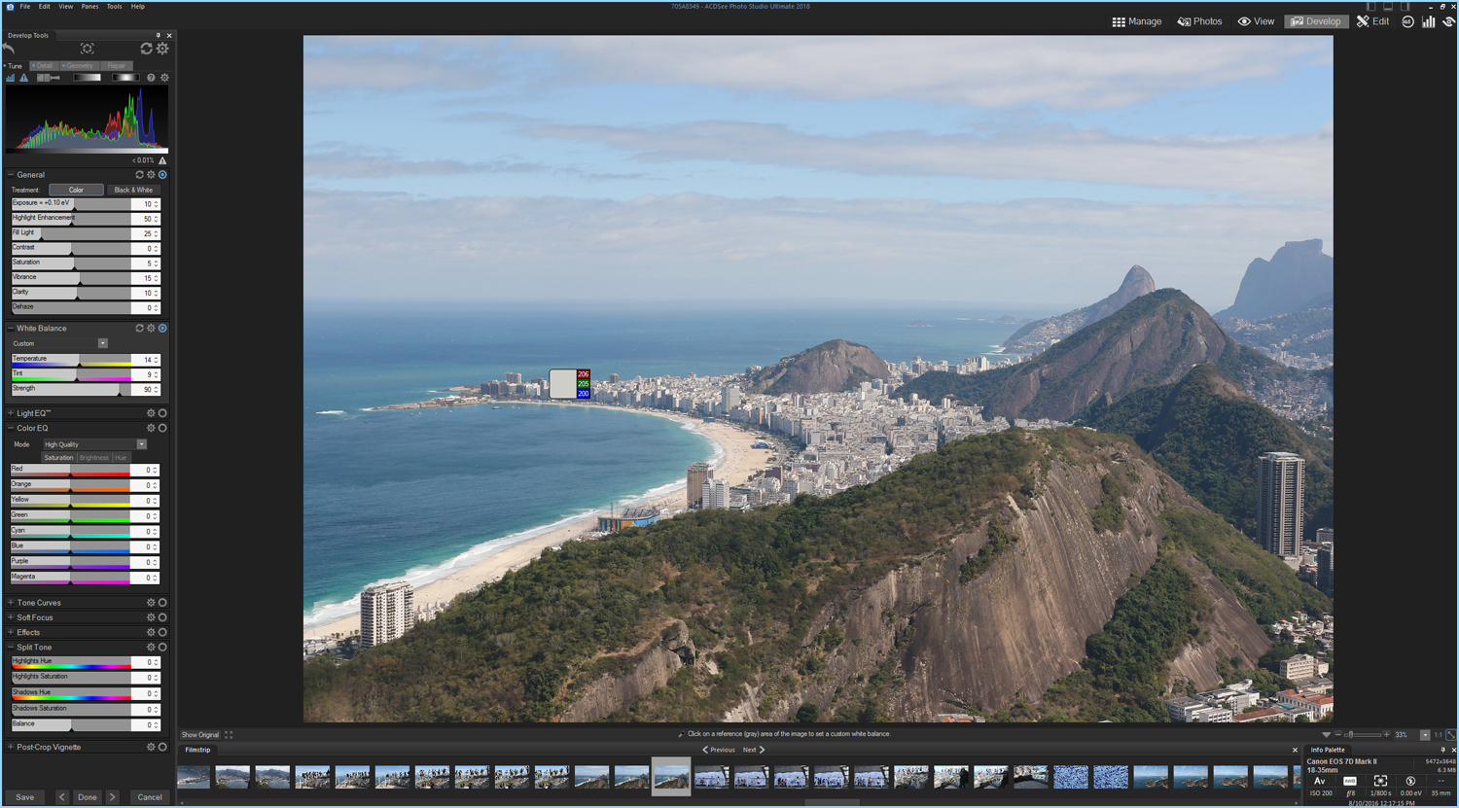Viewport: 1459px width, 808px height.
Task: Adjust the Temperature slider
Action: (x=70, y=360)
